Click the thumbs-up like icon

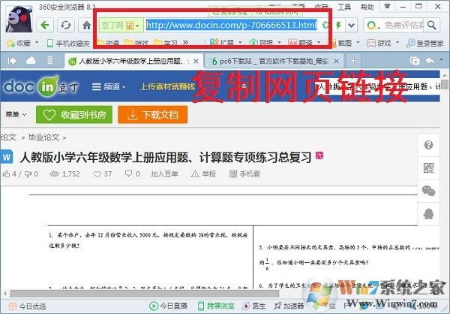[x=6, y=174]
